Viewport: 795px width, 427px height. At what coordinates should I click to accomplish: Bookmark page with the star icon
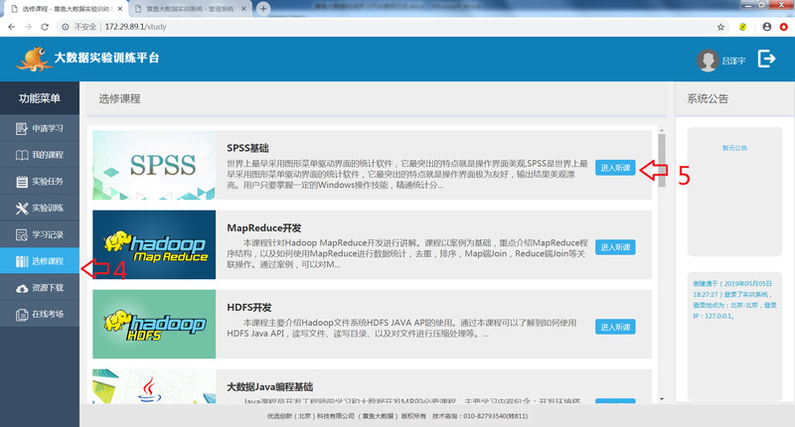coord(720,27)
